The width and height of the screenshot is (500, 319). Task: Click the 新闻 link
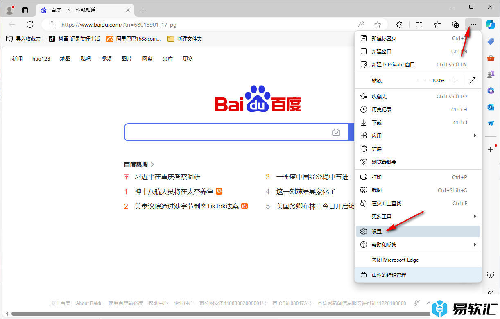[x=17, y=59]
